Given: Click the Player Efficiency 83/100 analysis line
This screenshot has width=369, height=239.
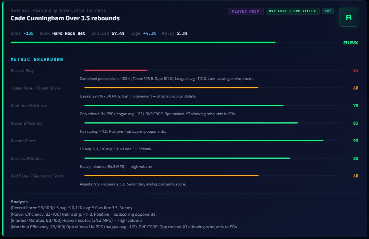Looking at the screenshot, I should pos(84,214).
